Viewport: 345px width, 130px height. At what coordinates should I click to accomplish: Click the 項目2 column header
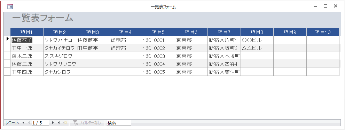coord(60,32)
